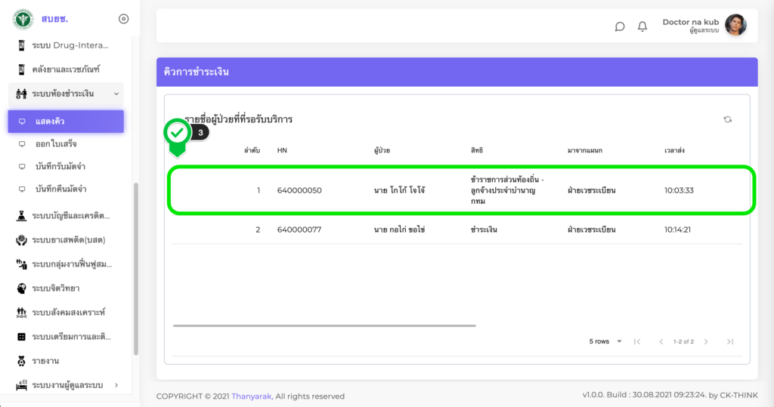
Task: Open คลังยาและเวชภัณฑ์ sidebar icon
Action: (x=22, y=69)
